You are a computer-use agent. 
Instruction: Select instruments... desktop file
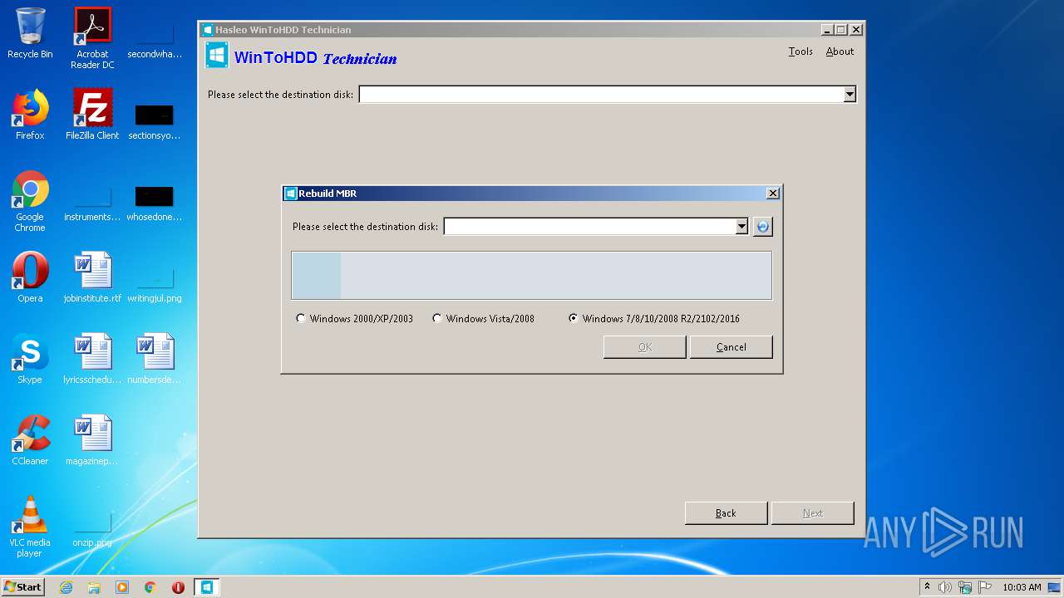92,204
